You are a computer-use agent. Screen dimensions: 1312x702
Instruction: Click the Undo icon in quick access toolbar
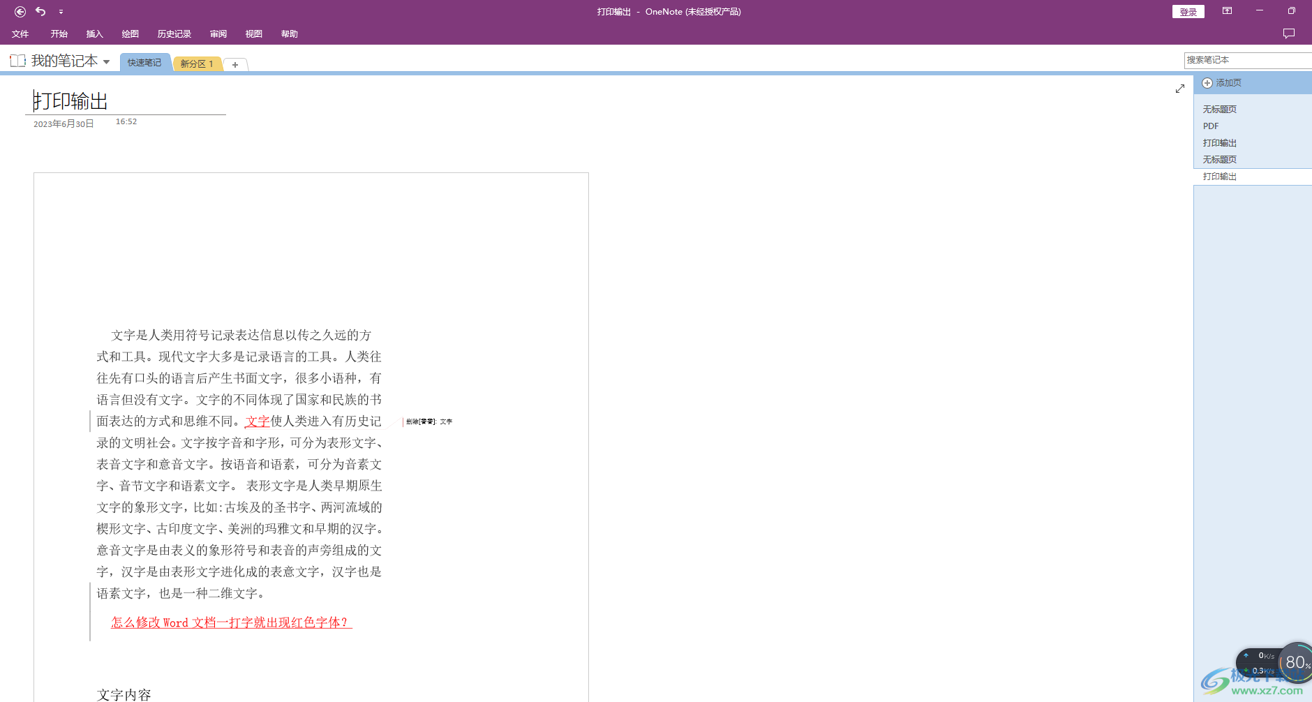[x=40, y=11]
